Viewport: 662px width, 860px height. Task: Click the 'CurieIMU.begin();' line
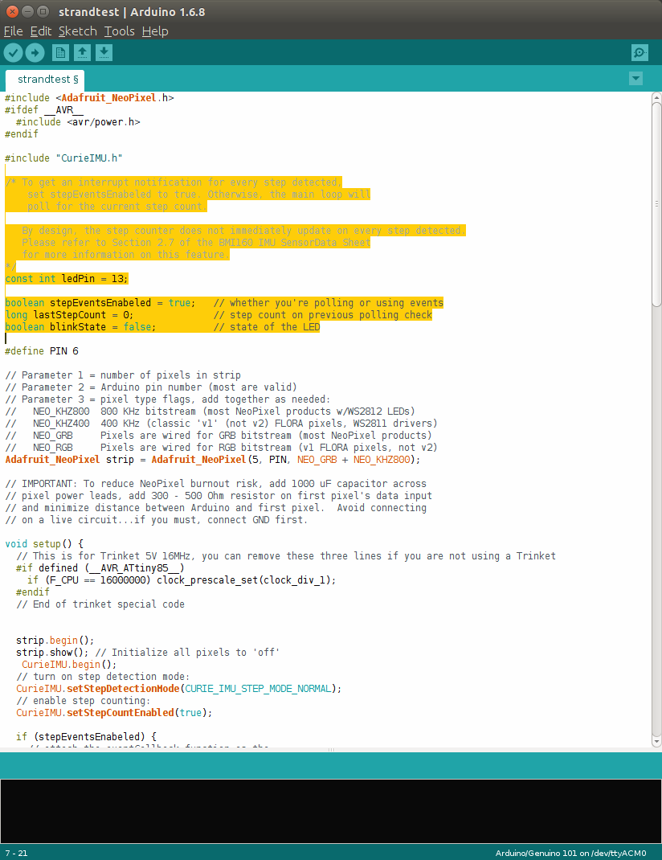(69, 665)
